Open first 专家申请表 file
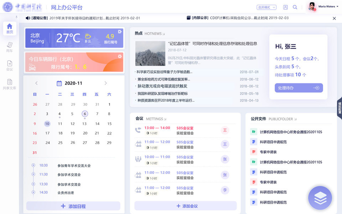 268,152
